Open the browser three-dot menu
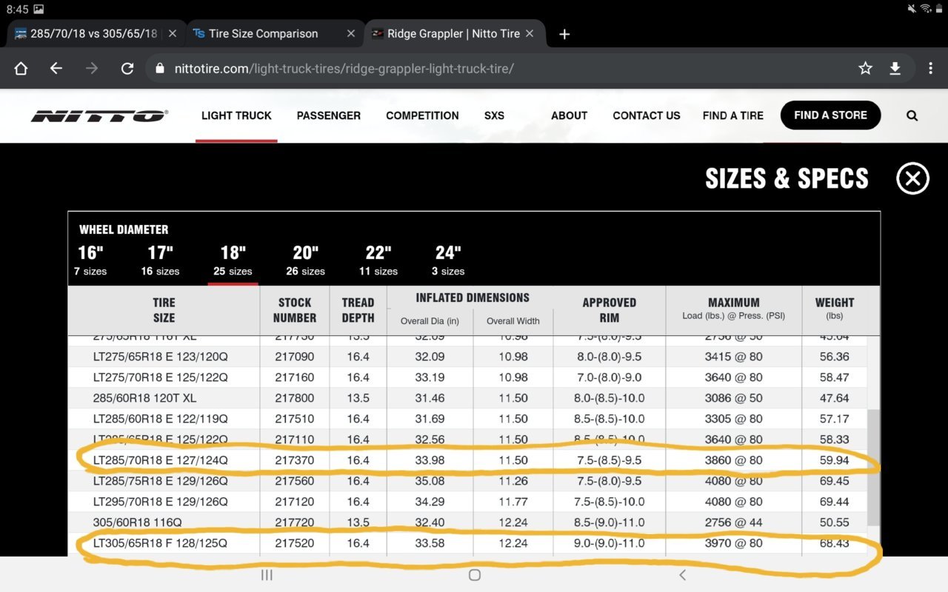 (930, 68)
